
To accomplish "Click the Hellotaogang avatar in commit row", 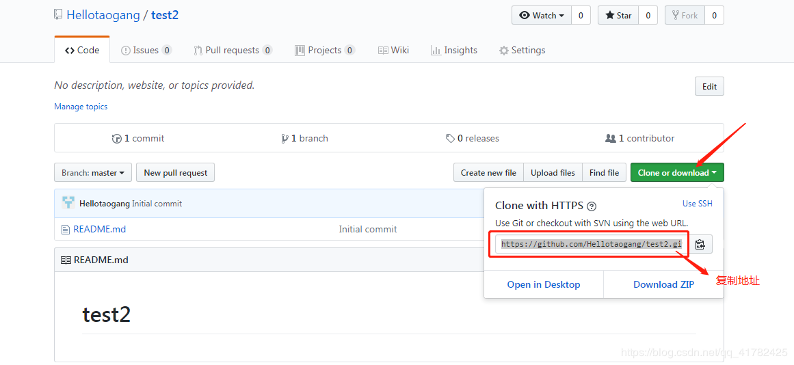I will pos(68,203).
